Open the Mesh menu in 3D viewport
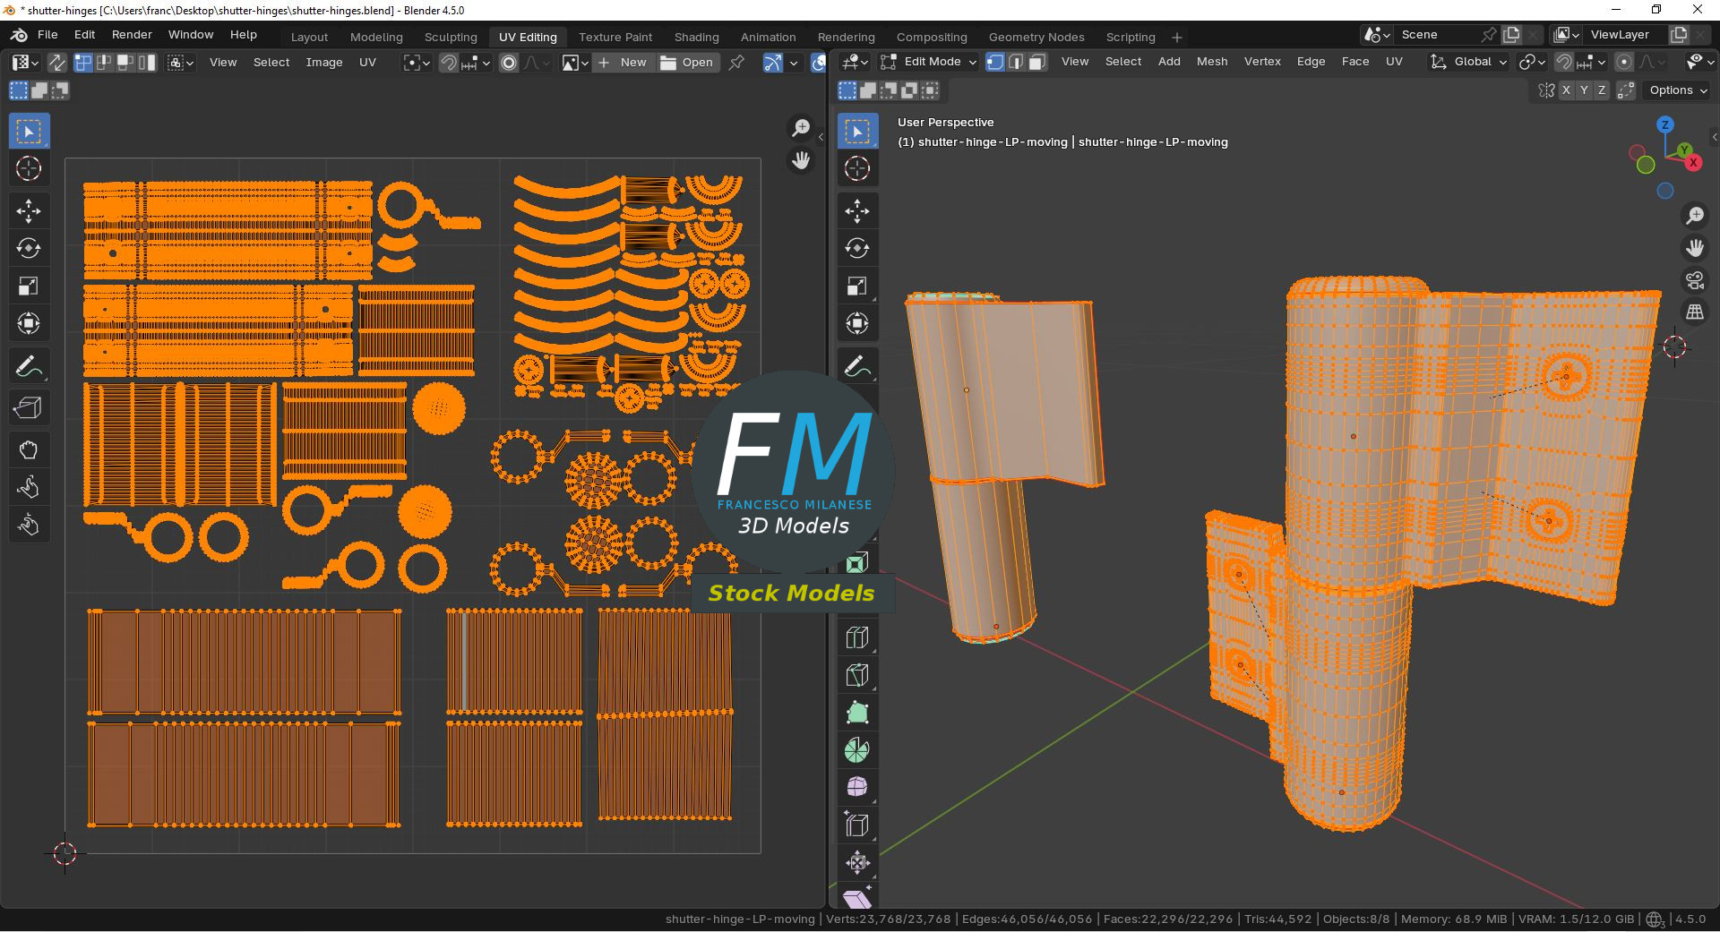This screenshot has height=932, width=1720. click(1211, 62)
